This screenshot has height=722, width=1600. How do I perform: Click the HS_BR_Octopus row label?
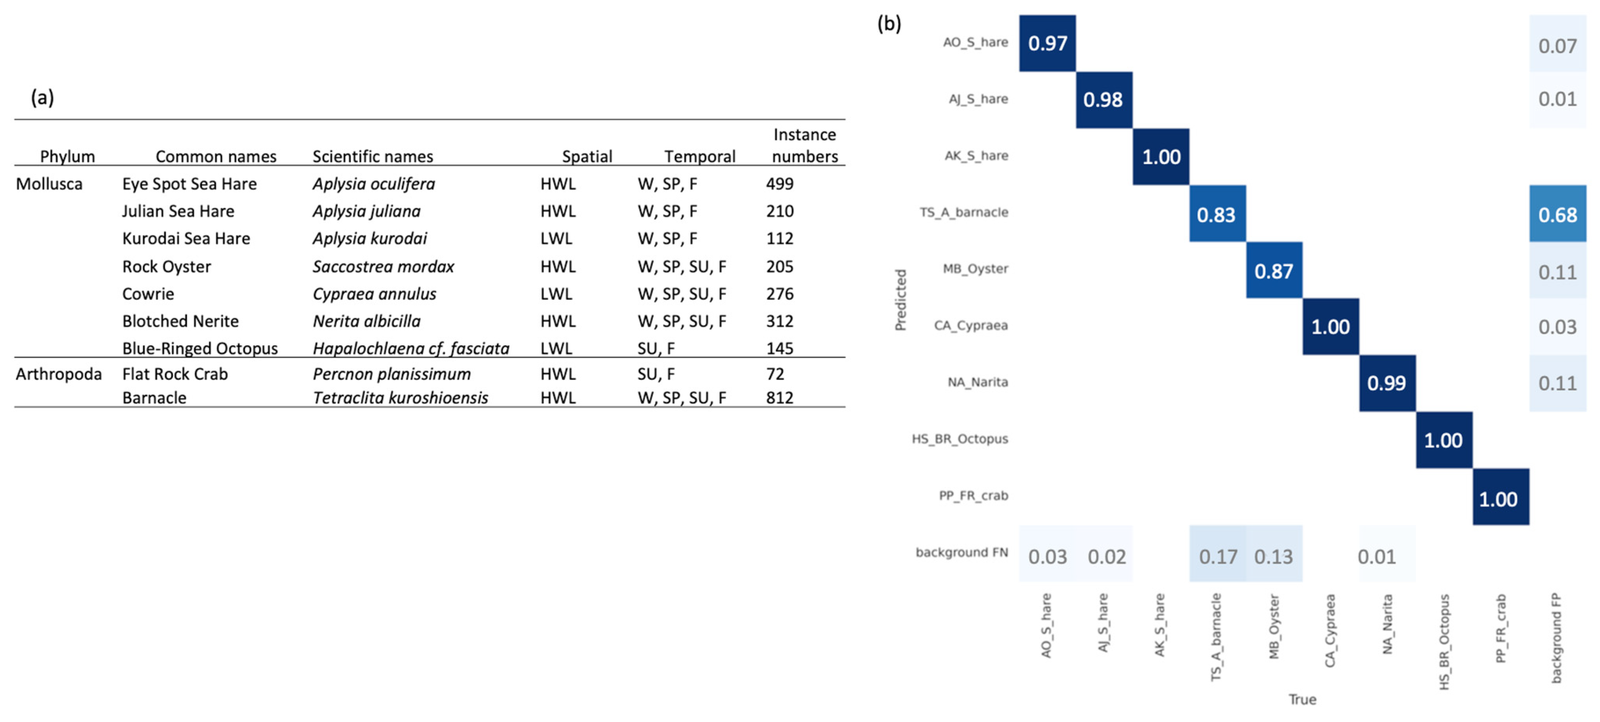click(x=960, y=439)
